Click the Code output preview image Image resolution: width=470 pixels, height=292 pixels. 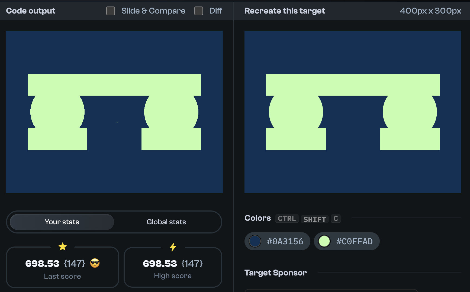[114, 112]
